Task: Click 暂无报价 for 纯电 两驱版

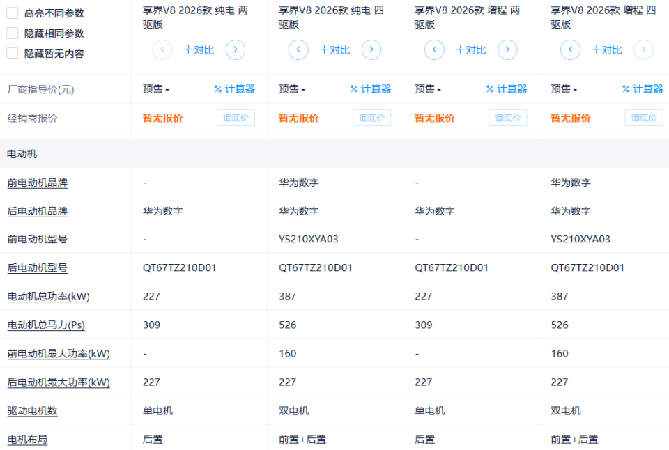Action: 162,118
